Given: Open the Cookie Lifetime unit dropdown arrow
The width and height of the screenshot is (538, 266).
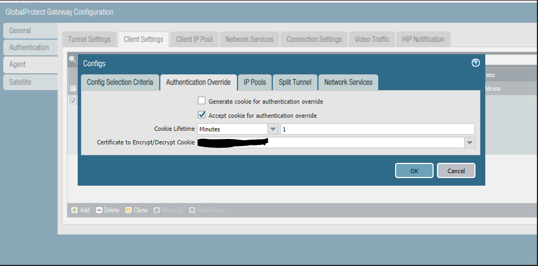Looking at the screenshot, I should click(273, 129).
